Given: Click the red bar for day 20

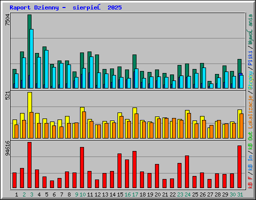Looking at the screenshot, I should (x=157, y=176).
